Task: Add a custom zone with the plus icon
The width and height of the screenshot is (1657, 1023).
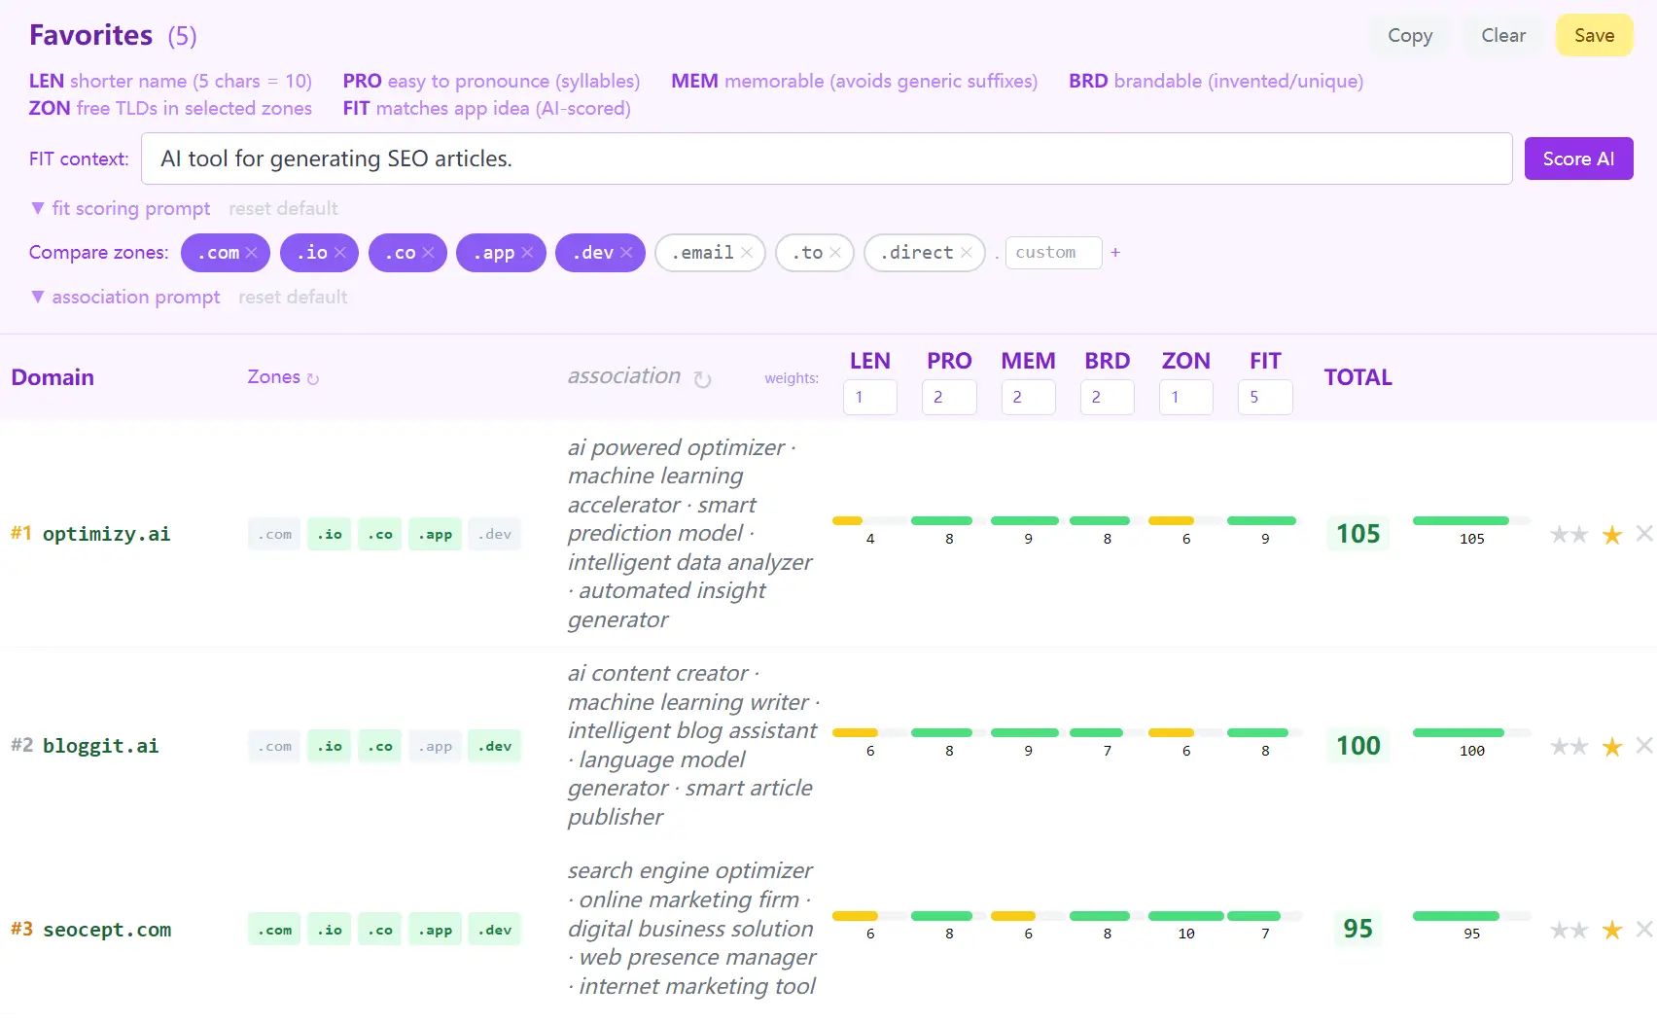Action: [1115, 252]
